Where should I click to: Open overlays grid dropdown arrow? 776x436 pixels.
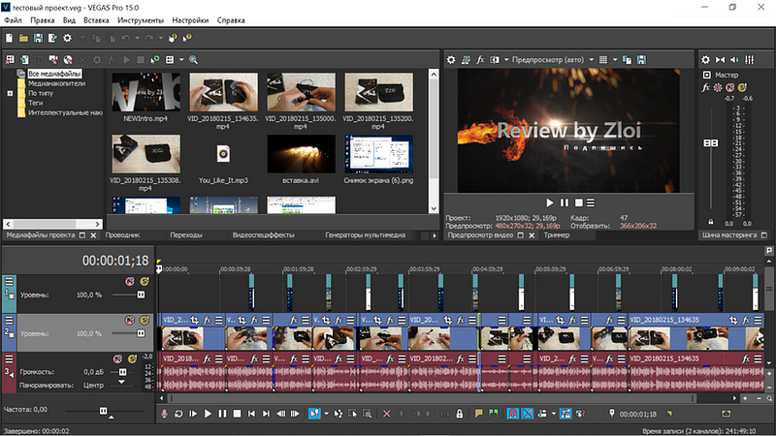pos(615,60)
